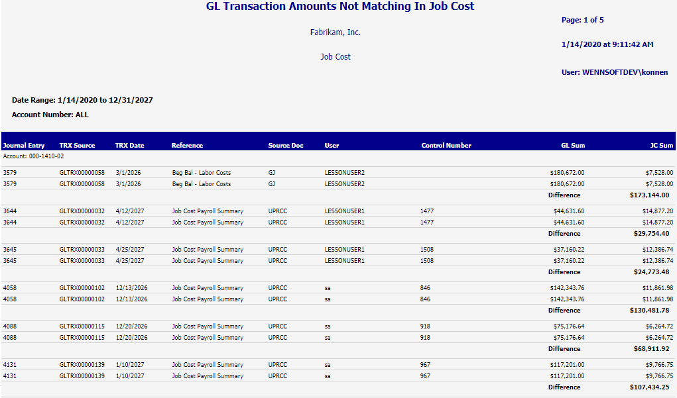Screen dimensions: 677x398
Task: Select the Source Doc column header
Action: click(286, 145)
